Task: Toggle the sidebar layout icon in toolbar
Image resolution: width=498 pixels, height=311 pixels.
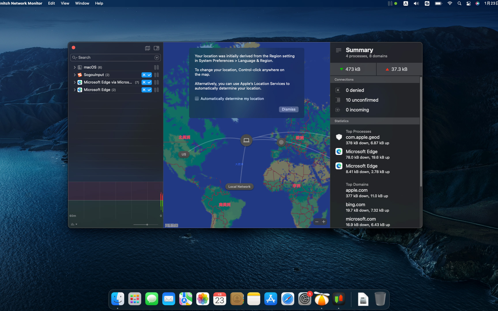Action: (156, 48)
